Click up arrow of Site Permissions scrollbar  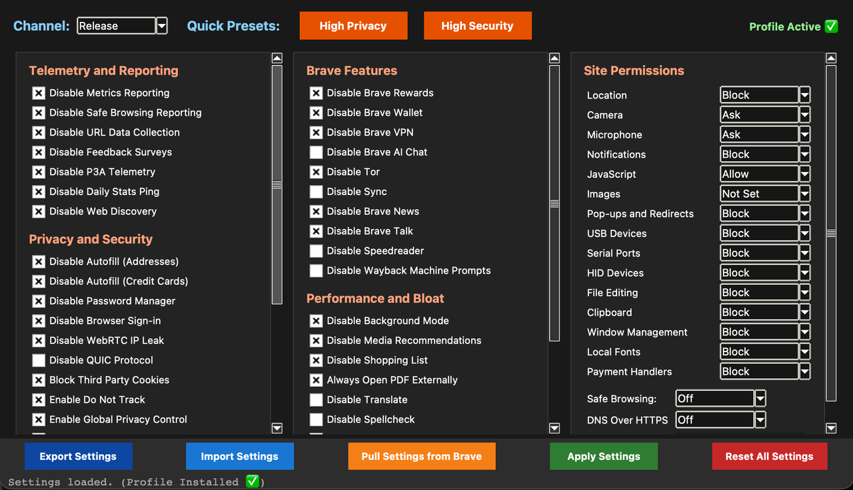(831, 58)
